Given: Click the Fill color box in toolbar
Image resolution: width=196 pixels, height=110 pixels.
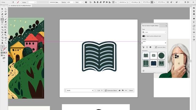Looking at the screenshot, I should point(2,47).
